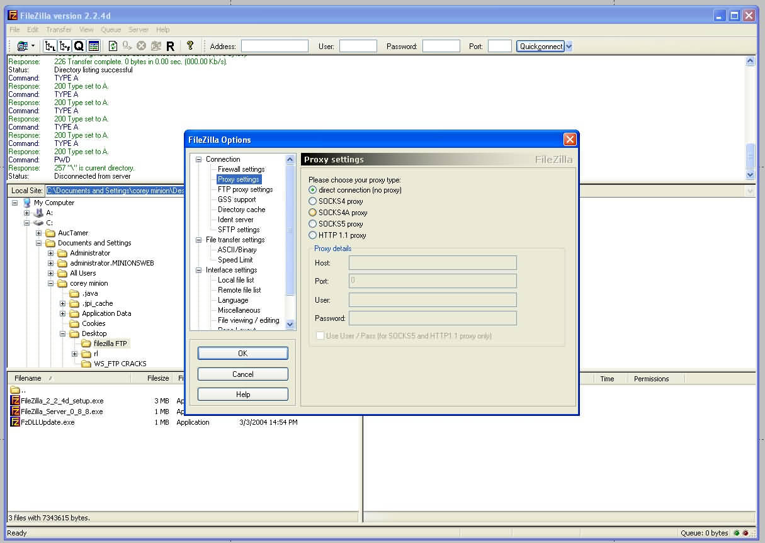Viewport: 765px width, 543px height.
Task: Collapse File transfer settings node
Action: click(x=198, y=240)
